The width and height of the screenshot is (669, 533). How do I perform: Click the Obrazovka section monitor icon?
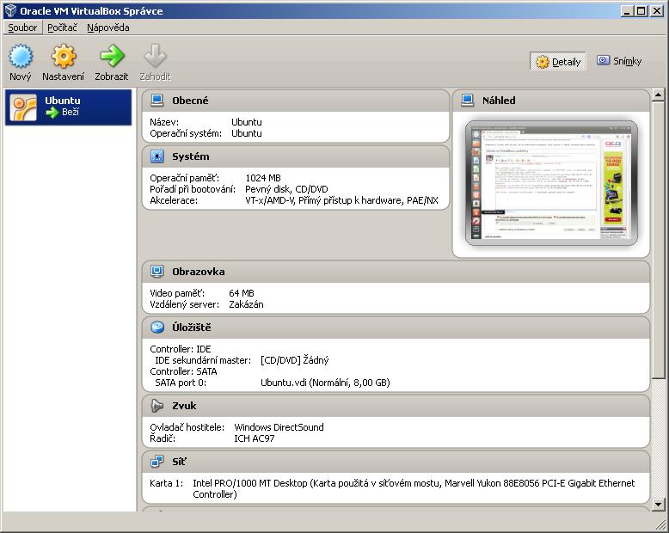pos(157,271)
